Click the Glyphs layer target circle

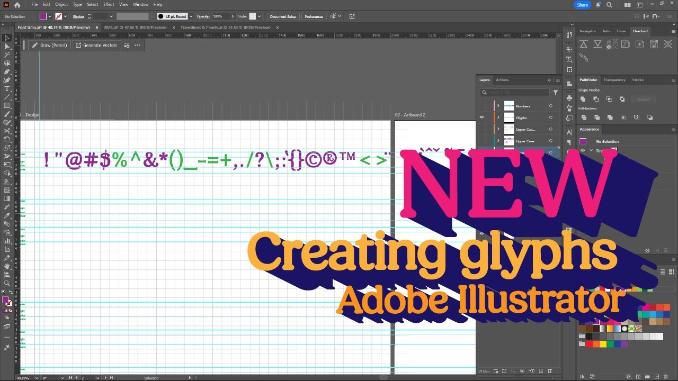click(550, 117)
